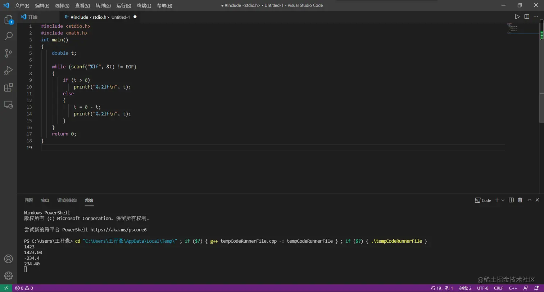
Task: Click 'else' keyword on line 11
Action: [68, 94]
